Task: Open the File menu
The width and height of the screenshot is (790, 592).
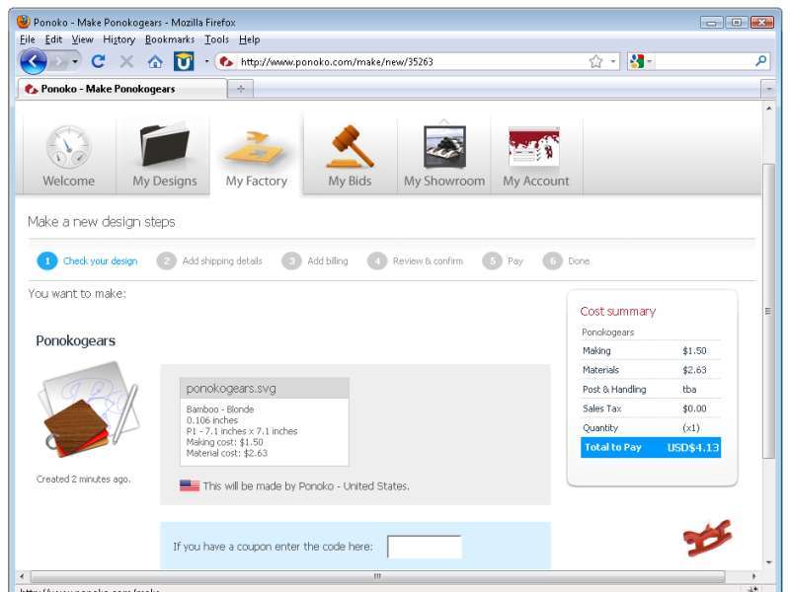Action: pyautogui.click(x=28, y=39)
